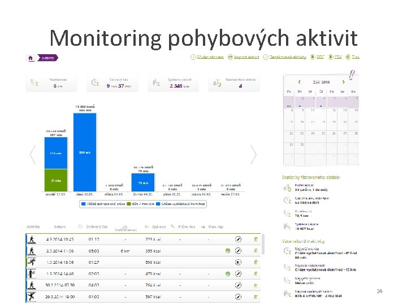
Task: Open the Tisk print link
Action: point(356,57)
